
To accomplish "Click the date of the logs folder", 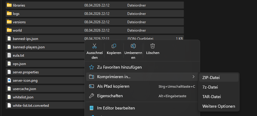I will pos(97,14).
